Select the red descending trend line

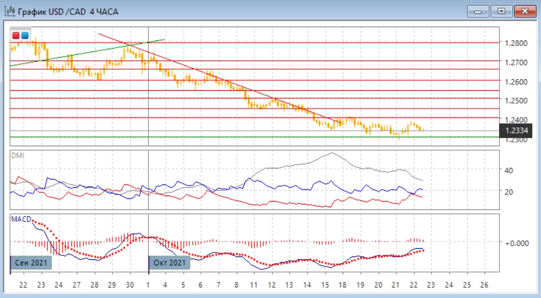[x=221, y=79]
